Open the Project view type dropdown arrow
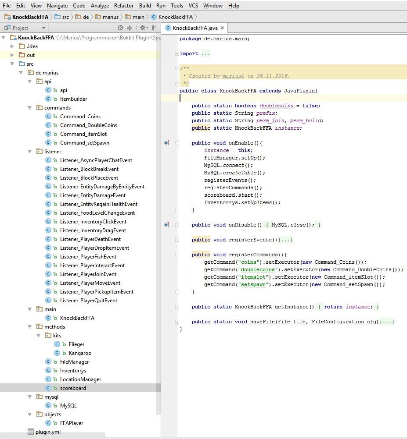This screenshot has height=439, width=407. pos(43,28)
